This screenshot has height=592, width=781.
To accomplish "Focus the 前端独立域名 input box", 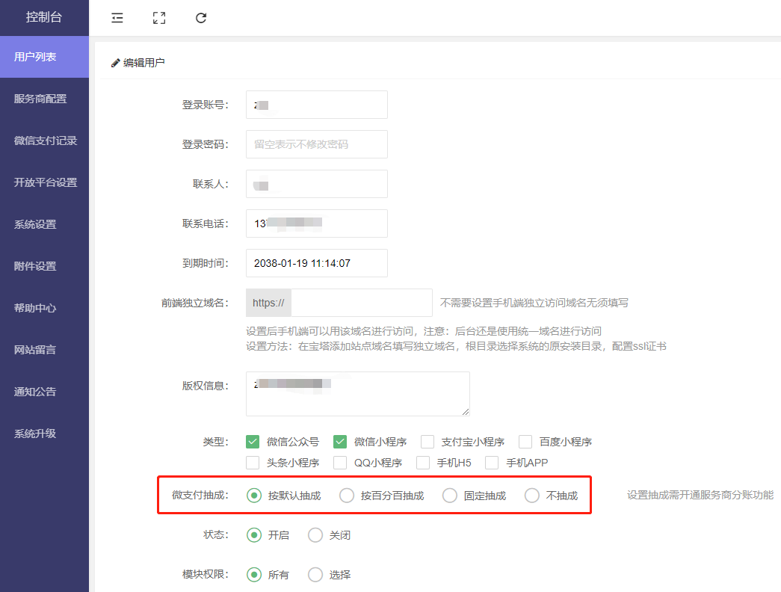I will click(361, 303).
